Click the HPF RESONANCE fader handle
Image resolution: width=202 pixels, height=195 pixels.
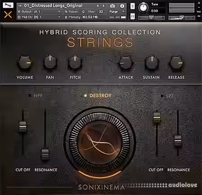(x=45, y=154)
